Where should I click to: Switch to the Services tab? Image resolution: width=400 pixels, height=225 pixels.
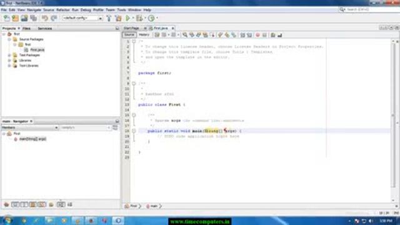coord(44,28)
